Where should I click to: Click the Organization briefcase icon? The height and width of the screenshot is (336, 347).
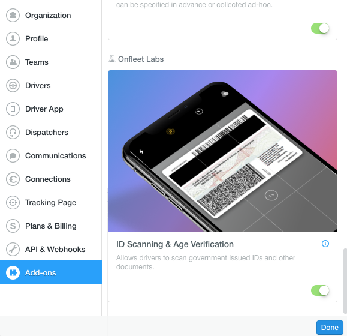coord(13,15)
